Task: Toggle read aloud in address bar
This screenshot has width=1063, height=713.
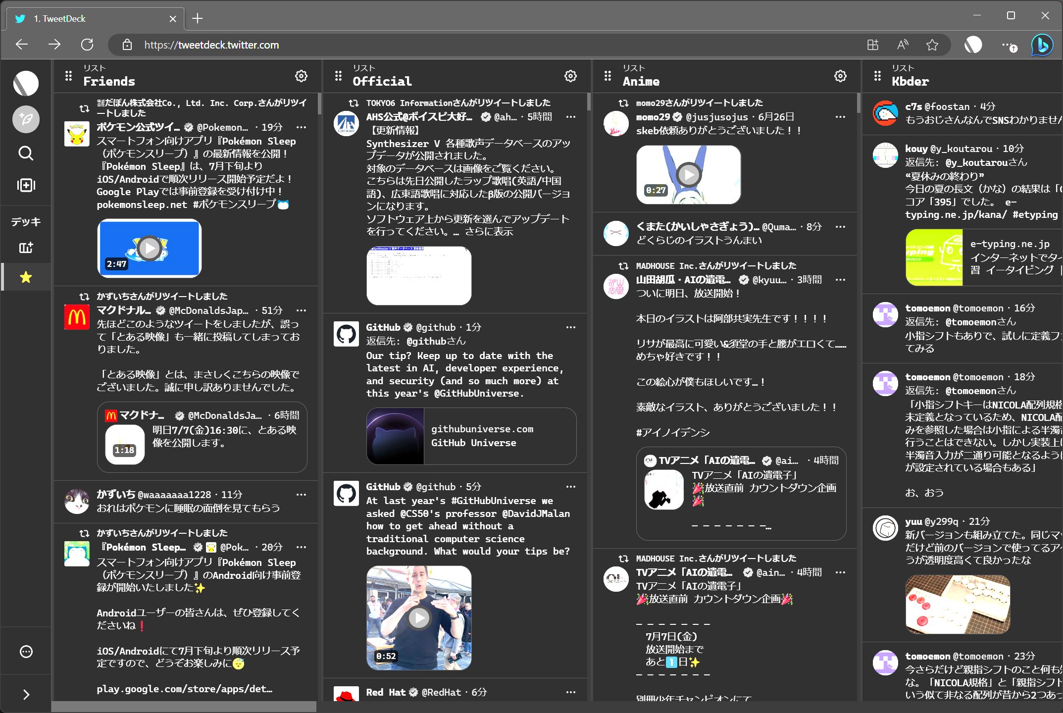Action: (x=903, y=45)
